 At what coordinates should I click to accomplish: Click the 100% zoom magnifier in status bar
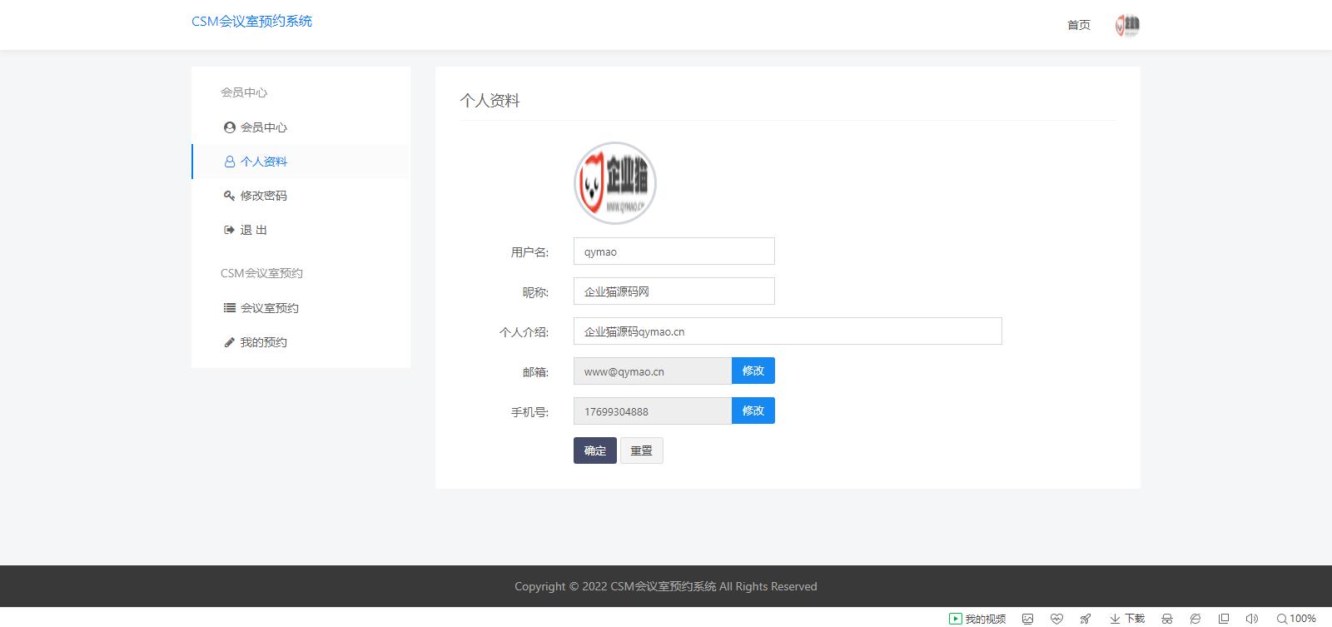point(1296,619)
